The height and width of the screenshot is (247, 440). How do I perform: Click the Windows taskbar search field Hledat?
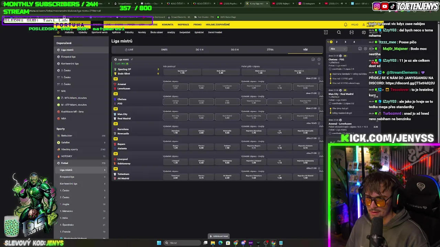182,243
